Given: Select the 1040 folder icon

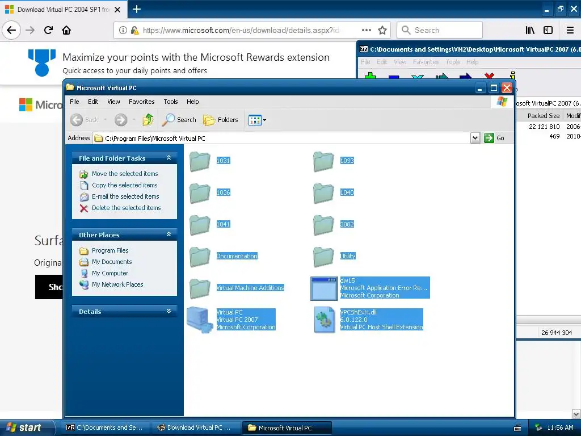Looking at the screenshot, I should click(x=324, y=193).
